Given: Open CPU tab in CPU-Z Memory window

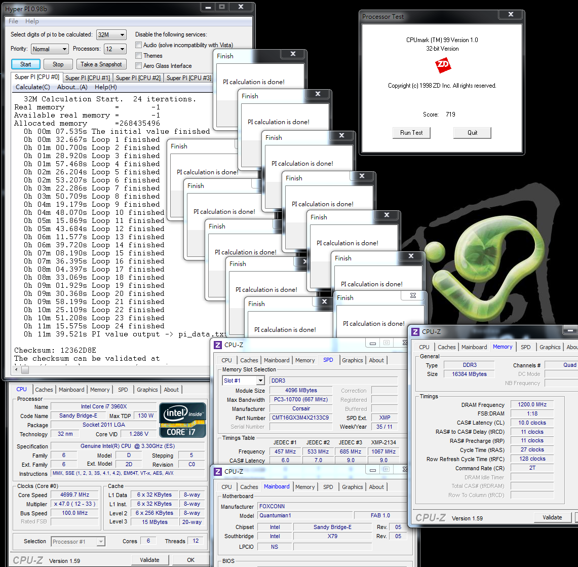Looking at the screenshot, I should [x=425, y=347].
